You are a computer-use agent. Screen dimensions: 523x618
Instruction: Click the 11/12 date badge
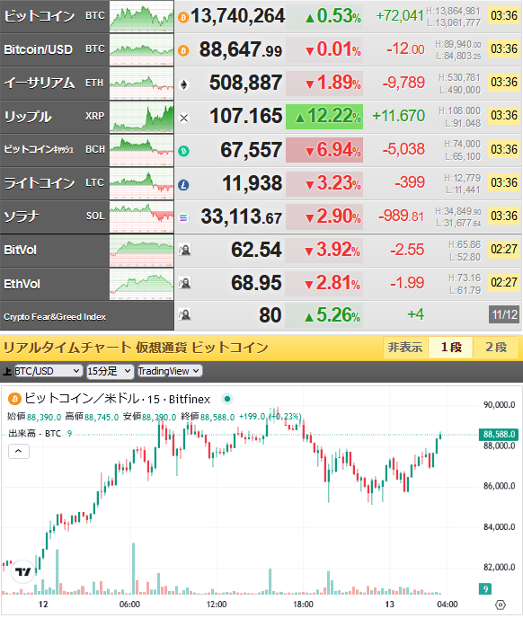click(504, 314)
